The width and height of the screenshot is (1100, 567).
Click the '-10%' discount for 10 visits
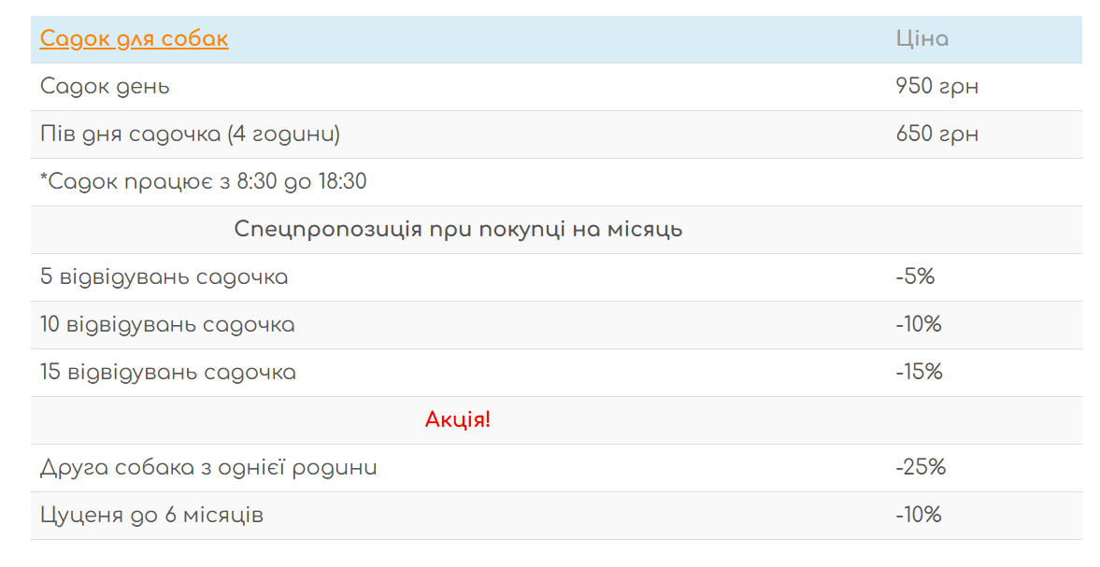(x=918, y=325)
